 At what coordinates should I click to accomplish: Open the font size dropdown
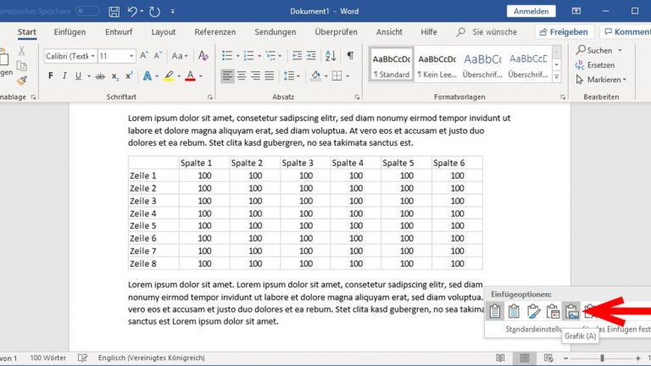tap(115, 56)
